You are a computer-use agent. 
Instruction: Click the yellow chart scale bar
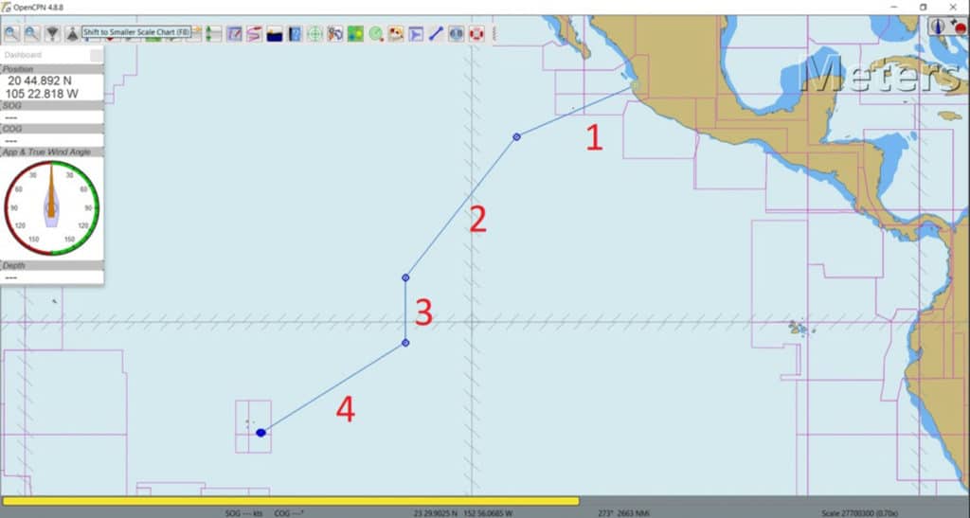291,501
